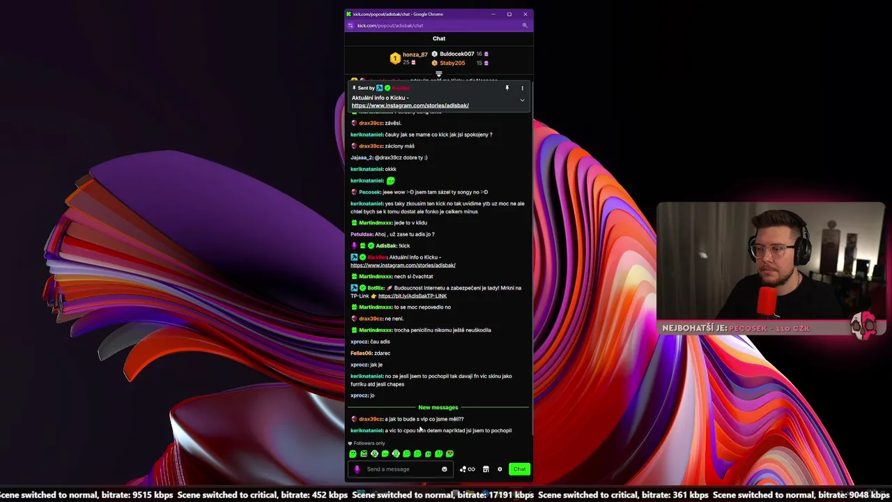Screen dimensions: 892x502
Task: Select the kick.com/popout/adisbak/chat URL field
Action: tap(390, 26)
